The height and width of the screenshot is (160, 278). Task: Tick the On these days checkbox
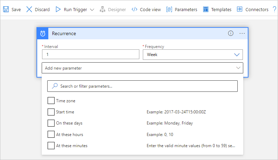click(x=51, y=123)
